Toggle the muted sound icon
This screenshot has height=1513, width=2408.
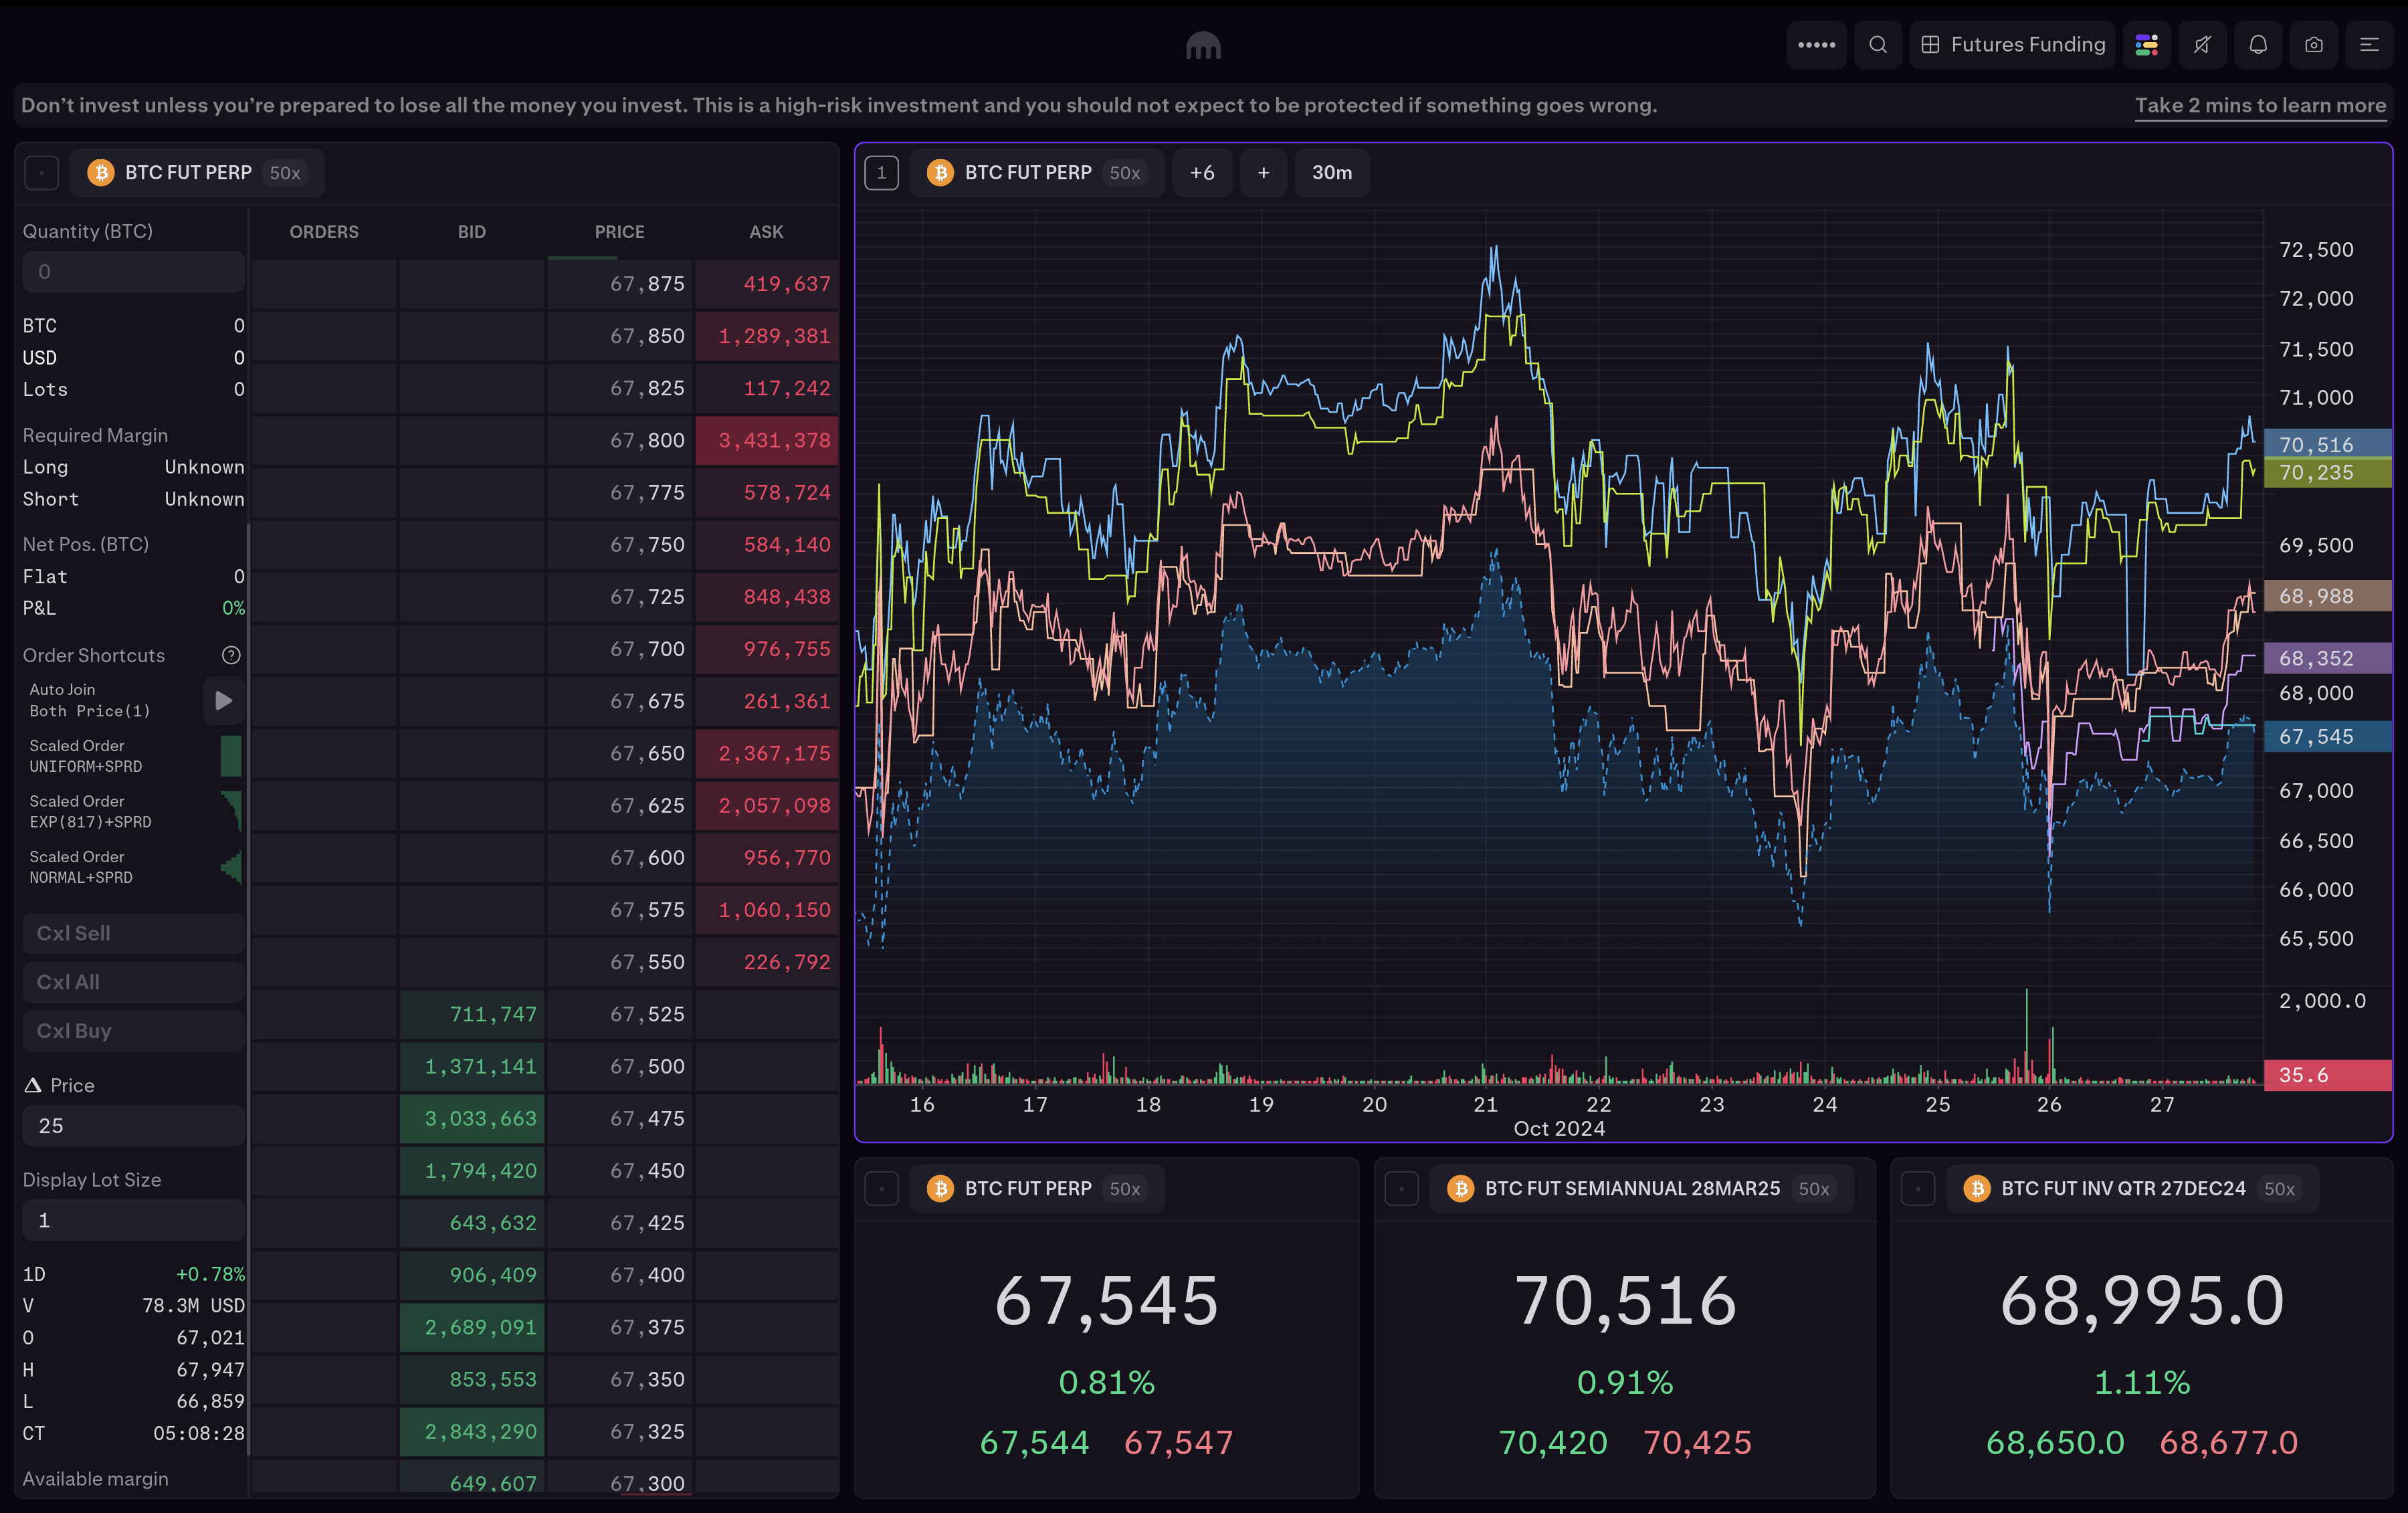[x=2202, y=45]
